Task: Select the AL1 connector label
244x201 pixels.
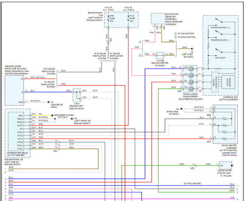Action: click(56, 151)
